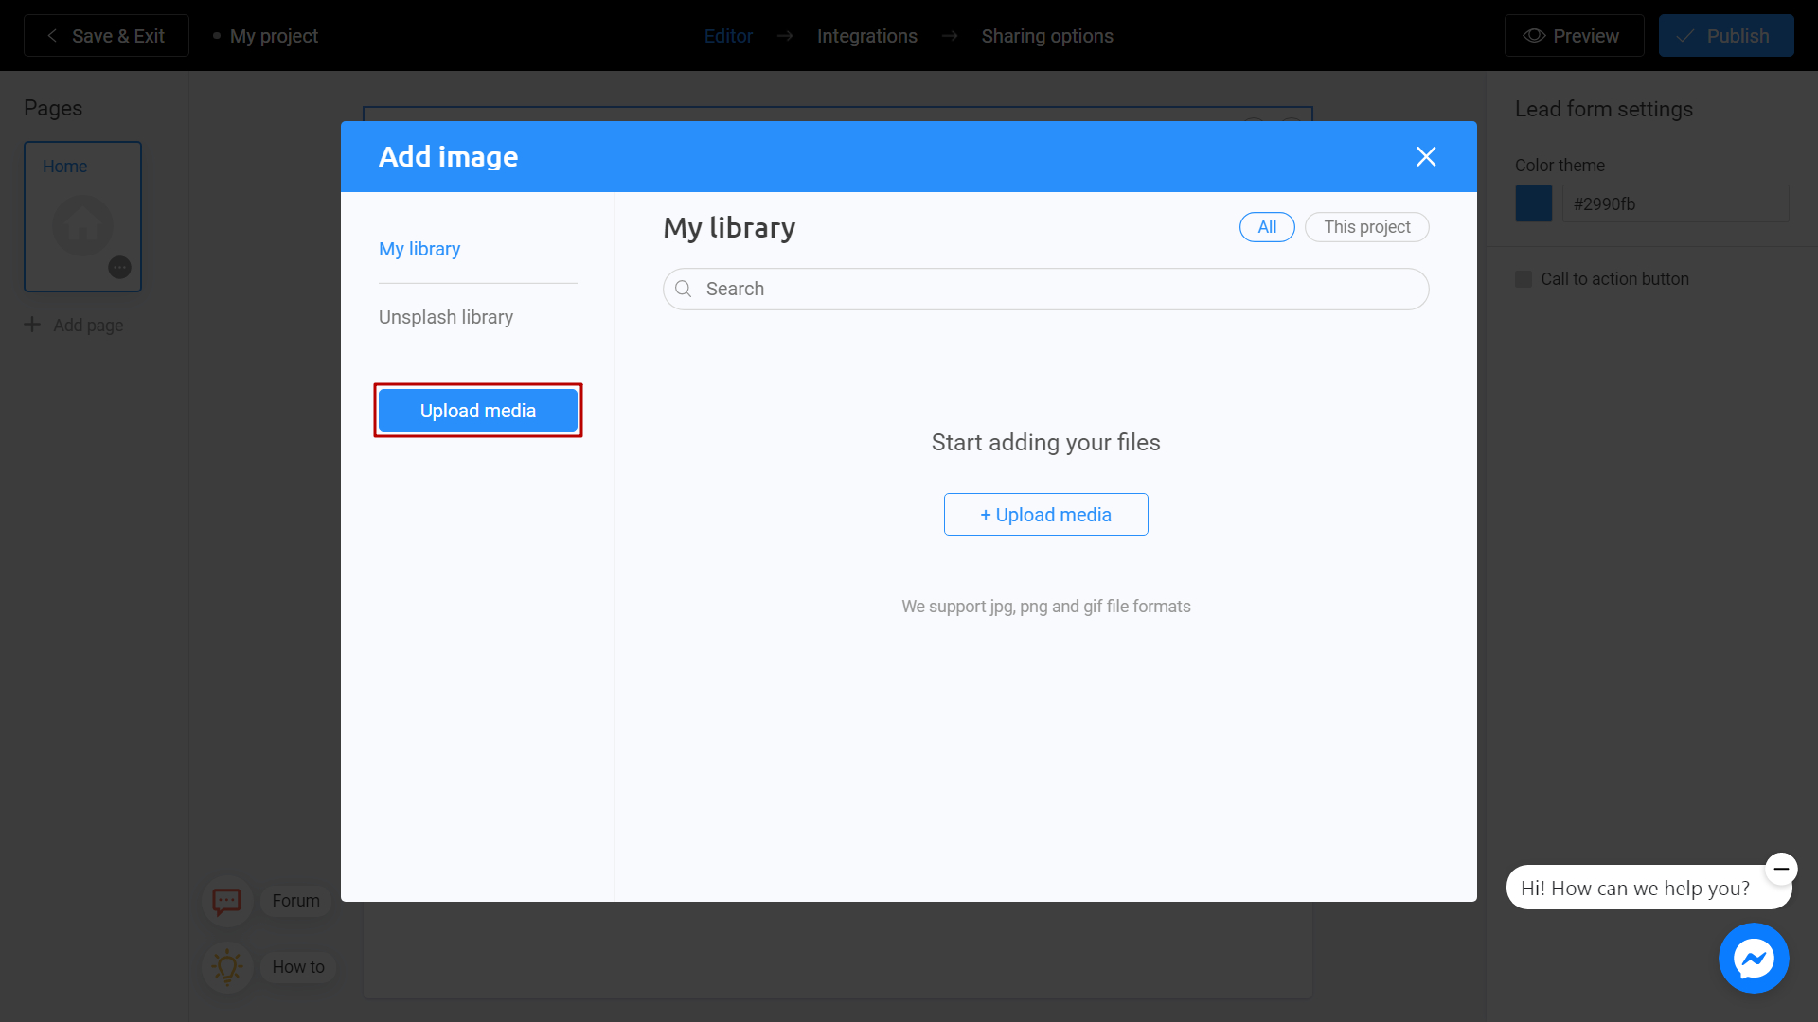This screenshot has width=1818, height=1022.
Task: Click the Editor step in navigation
Action: click(729, 36)
